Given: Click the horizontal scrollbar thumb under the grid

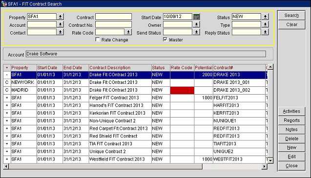Looking at the screenshot, I should click(x=105, y=166).
